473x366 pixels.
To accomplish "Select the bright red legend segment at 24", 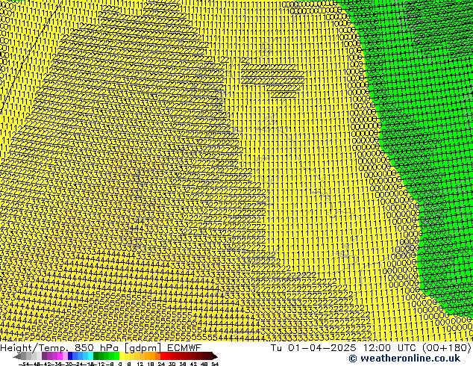I will [x=163, y=356].
